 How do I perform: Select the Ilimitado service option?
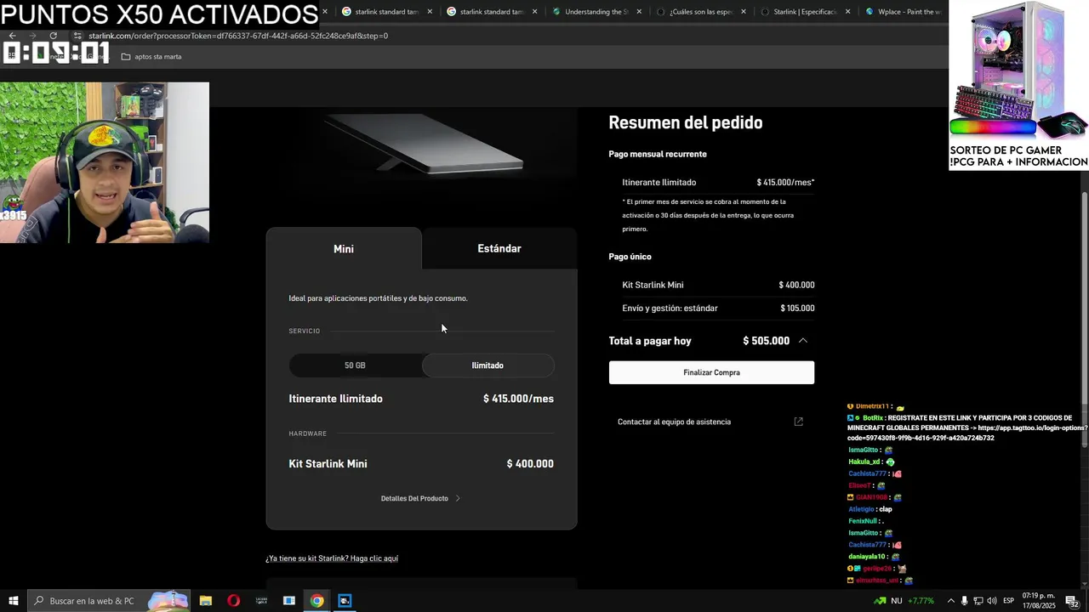click(487, 365)
